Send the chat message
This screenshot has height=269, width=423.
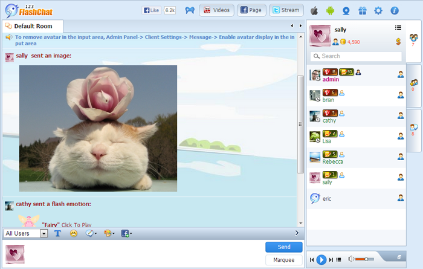284,247
